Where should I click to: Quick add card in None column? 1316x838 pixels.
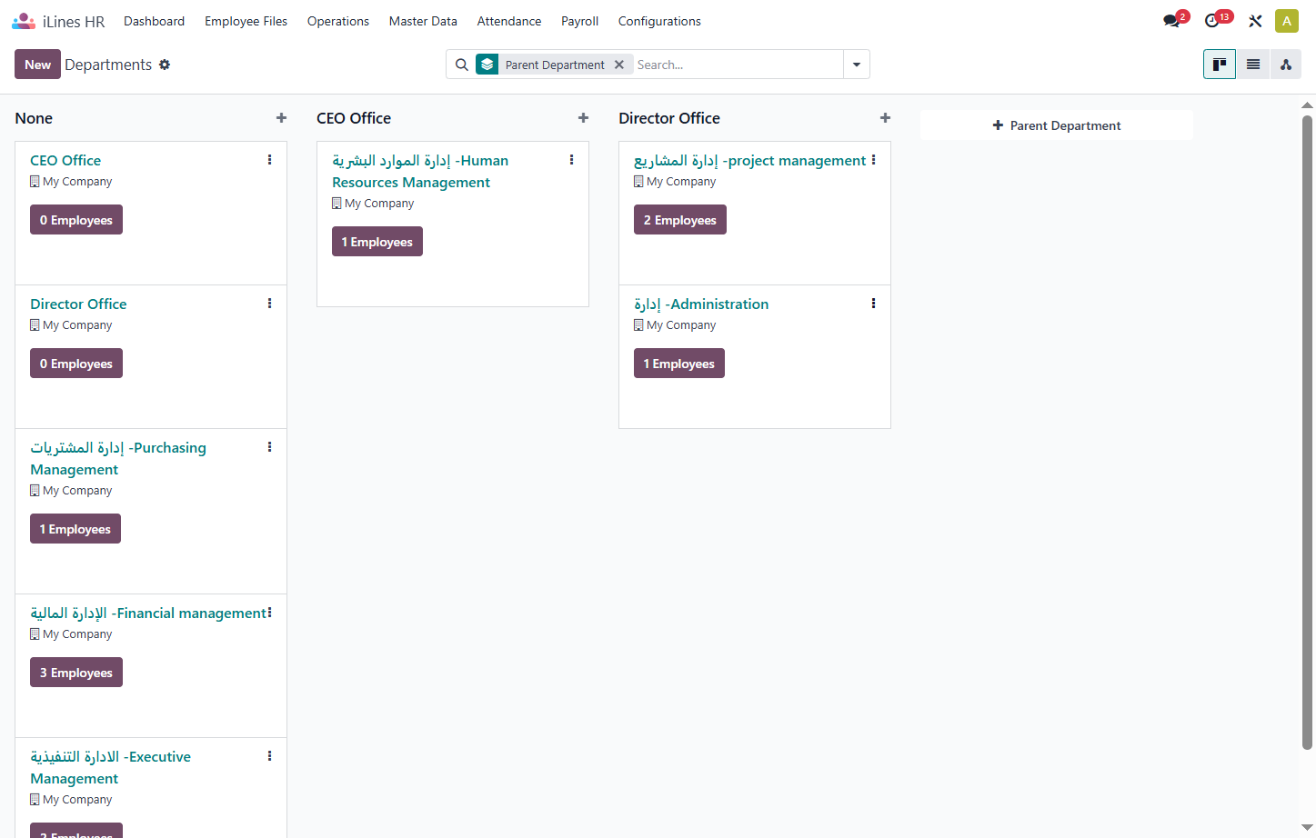point(281,118)
